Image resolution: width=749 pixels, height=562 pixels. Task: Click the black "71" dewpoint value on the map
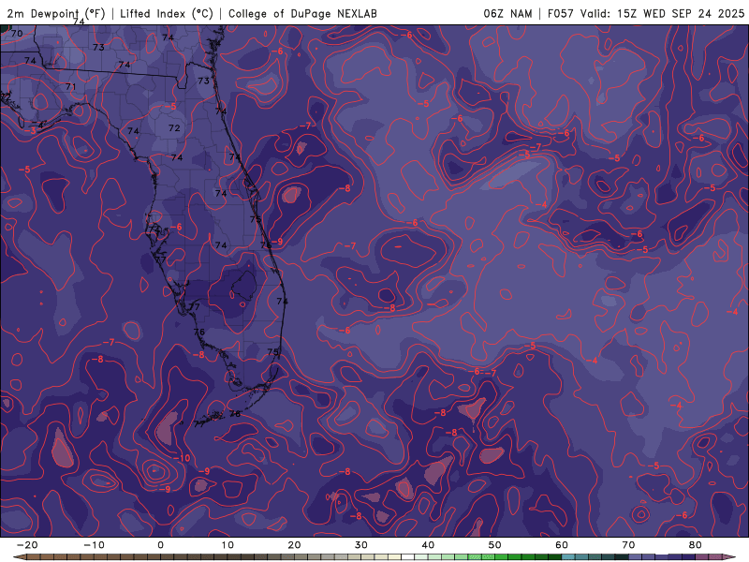pyautogui.click(x=71, y=86)
